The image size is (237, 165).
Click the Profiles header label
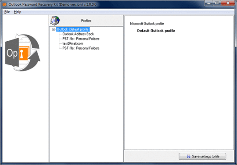[x=86, y=21]
